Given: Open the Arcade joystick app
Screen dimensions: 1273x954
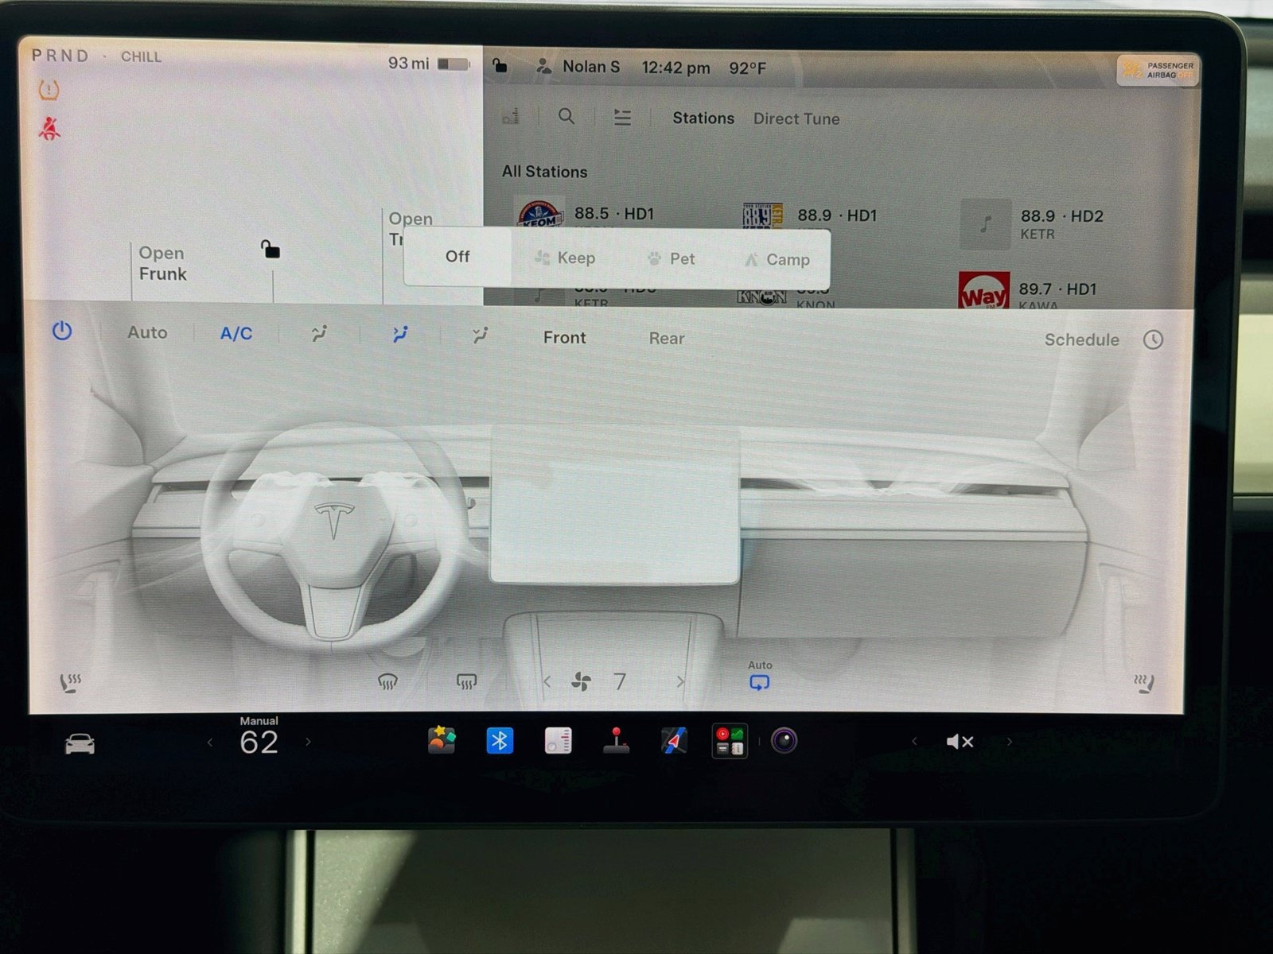Looking at the screenshot, I should 616,741.
